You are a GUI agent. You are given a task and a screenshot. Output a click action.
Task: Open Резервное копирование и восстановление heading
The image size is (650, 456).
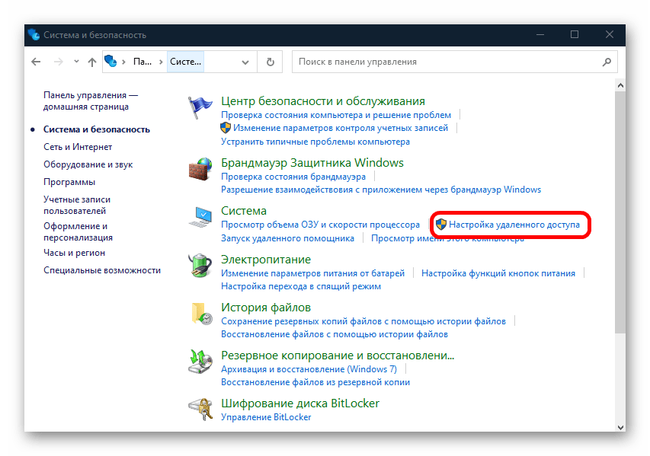338,356
